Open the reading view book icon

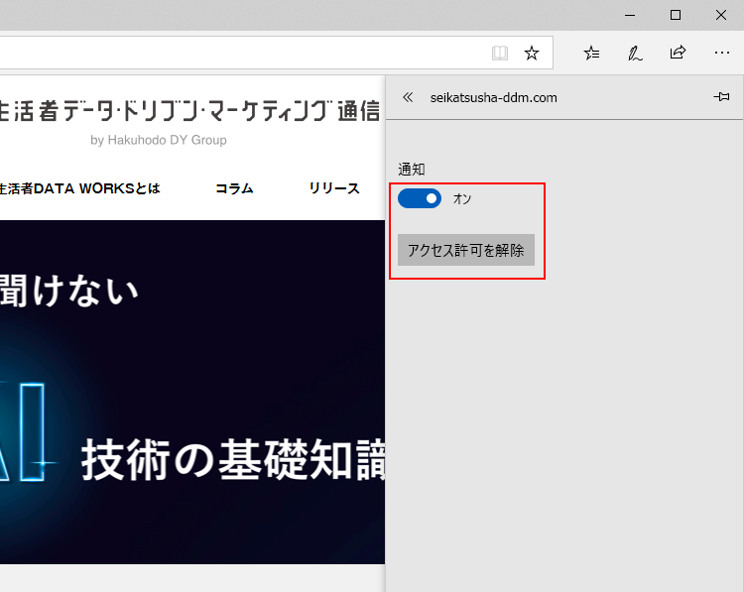pyautogui.click(x=500, y=53)
